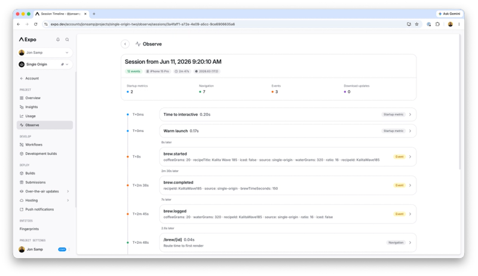The height and width of the screenshot is (276, 478).
Task: Click the Expo logo
Action: tap(27, 39)
